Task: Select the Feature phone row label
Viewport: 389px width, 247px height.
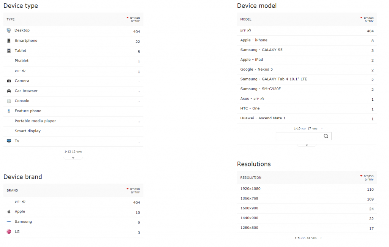Action: [x=28, y=111]
